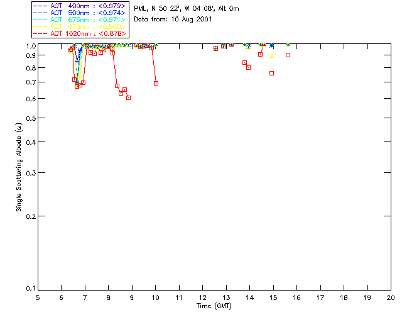Click the 'Time (GMT)' x-axis label
This screenshot has width=402, height=322.
tap(214, 306)
